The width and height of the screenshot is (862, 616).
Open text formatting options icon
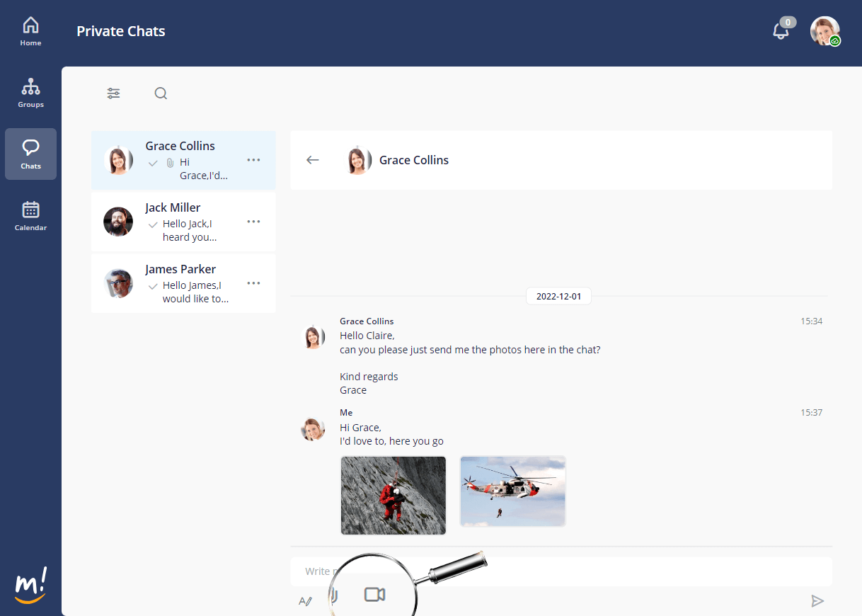pos(305,601)
